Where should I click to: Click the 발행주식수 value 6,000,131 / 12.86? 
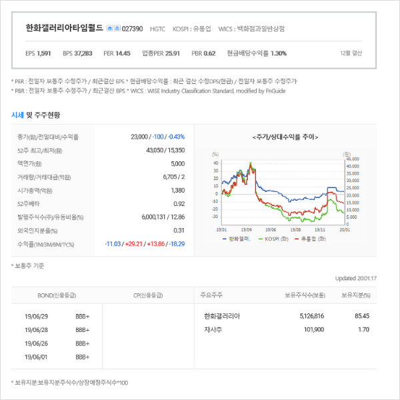click(x=163, y=217)
